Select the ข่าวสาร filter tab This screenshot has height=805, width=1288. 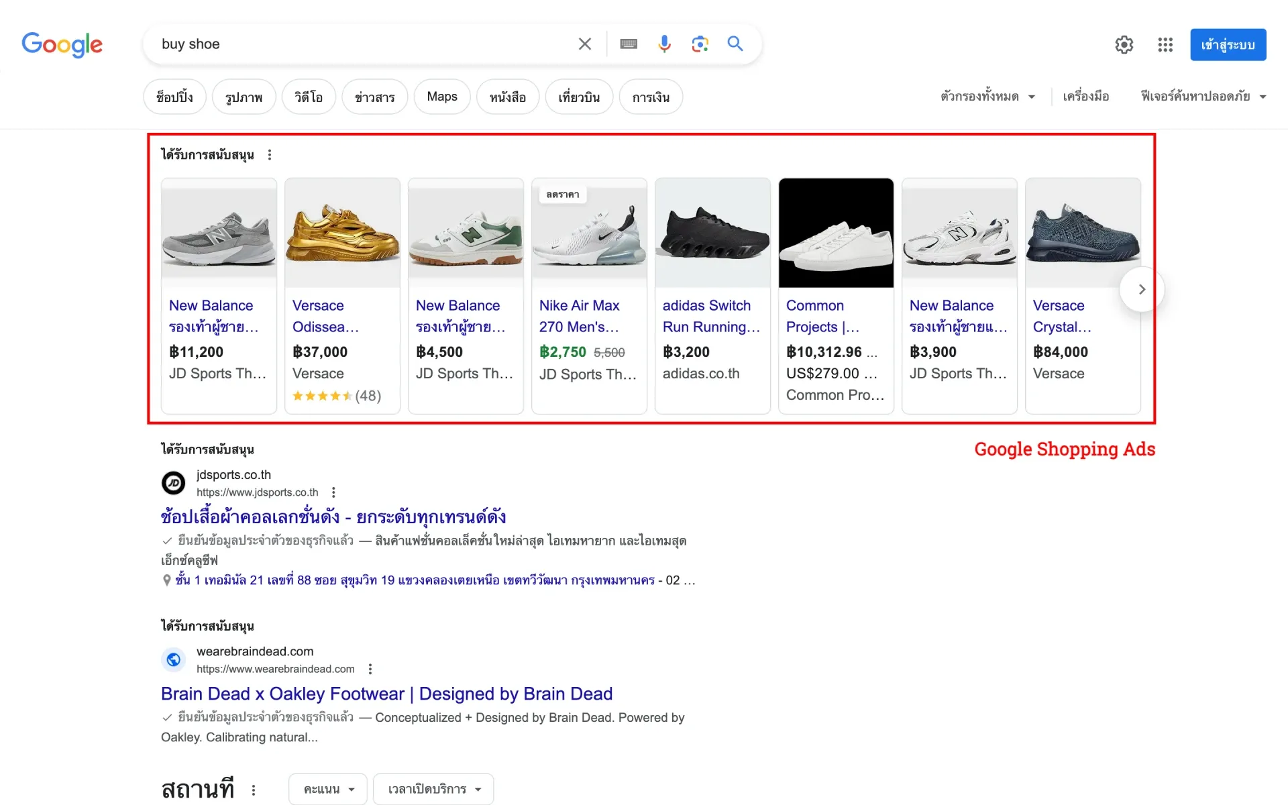pyautogui.click(x=375, y=97)
